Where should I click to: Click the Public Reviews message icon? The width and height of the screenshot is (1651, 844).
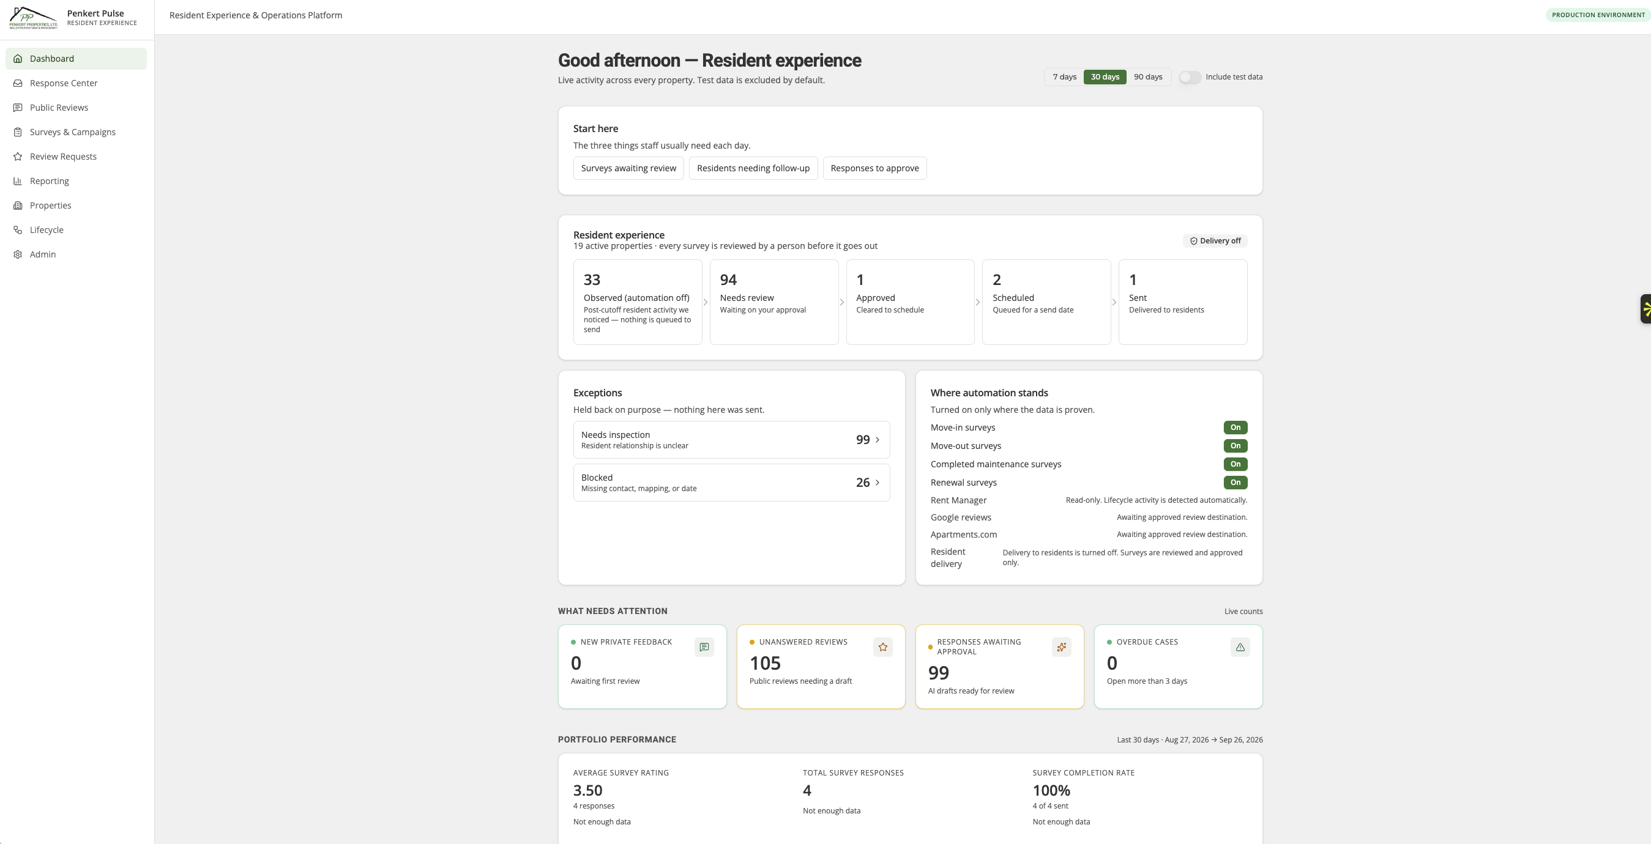click(x=18, y=108)
